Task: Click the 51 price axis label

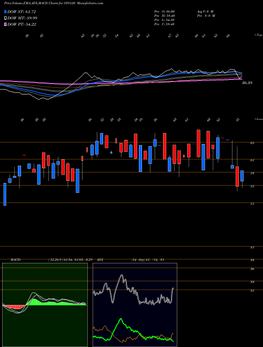Action: (x=252, y=204)
